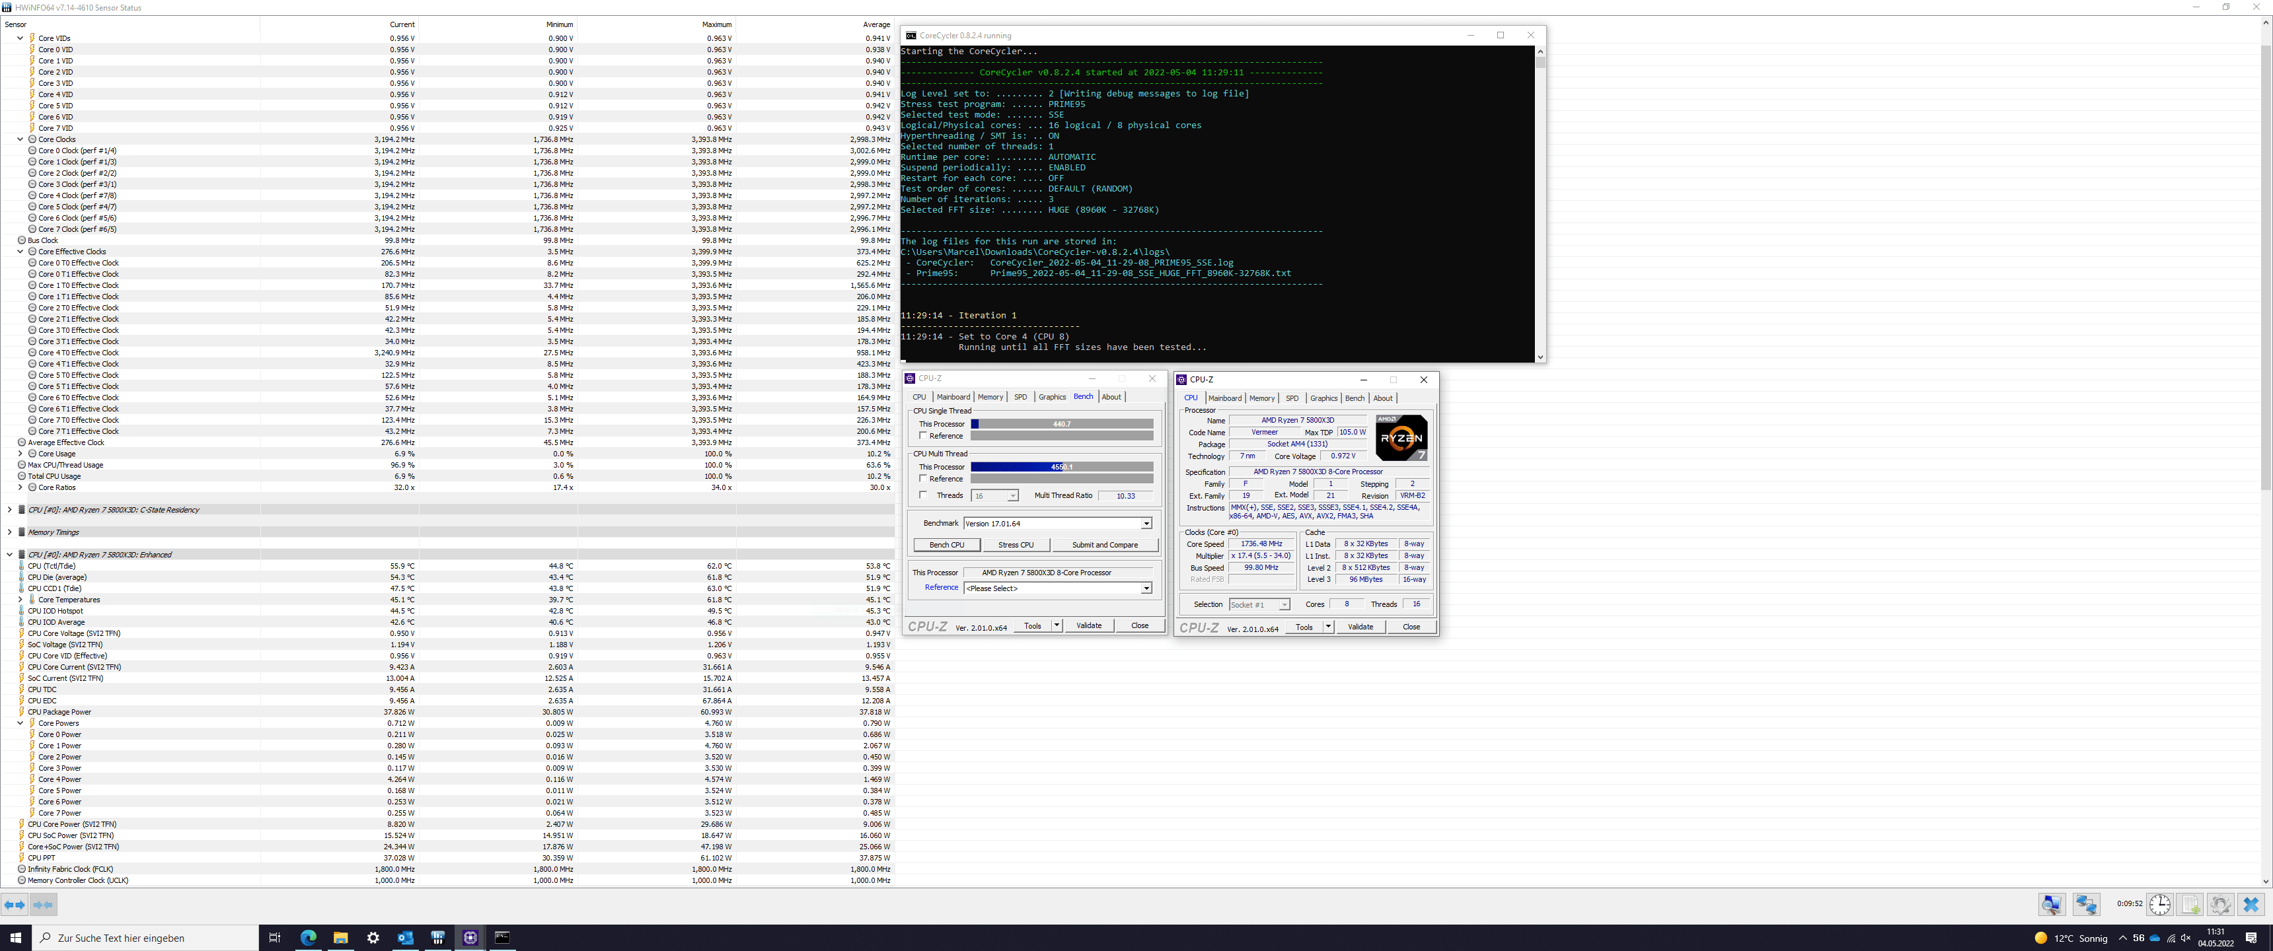Click the CPU Multi Thread score bar
This screenshot has height=951, width=2273.
coord(1061,467)
